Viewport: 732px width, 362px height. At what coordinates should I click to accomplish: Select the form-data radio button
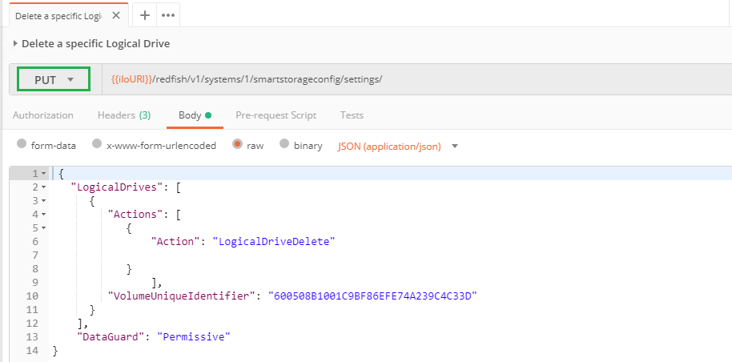pyautogui.click(x=22, y=144)
